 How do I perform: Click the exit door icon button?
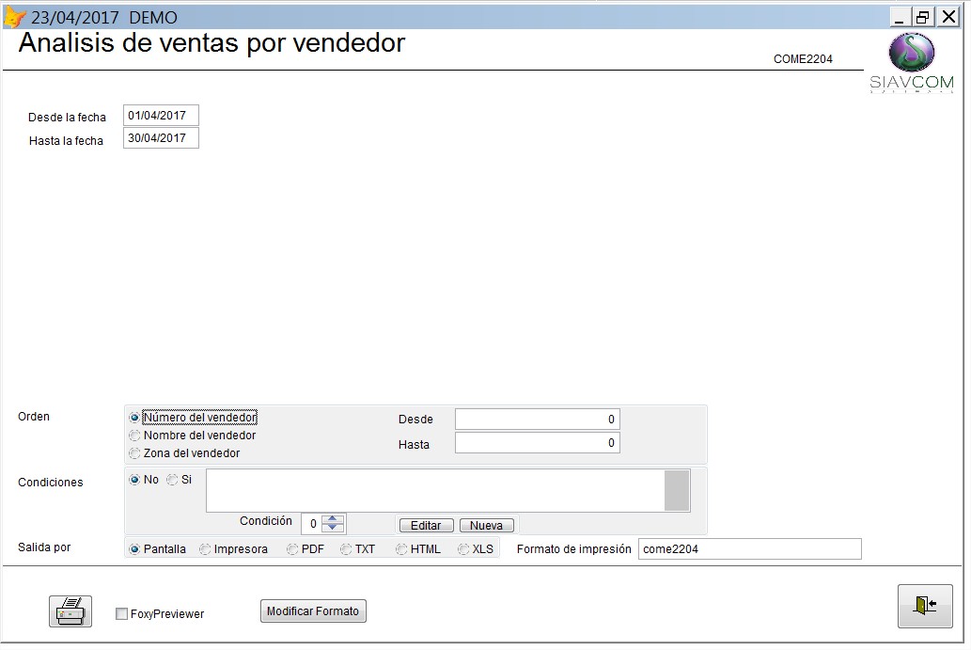click(925, 606)
